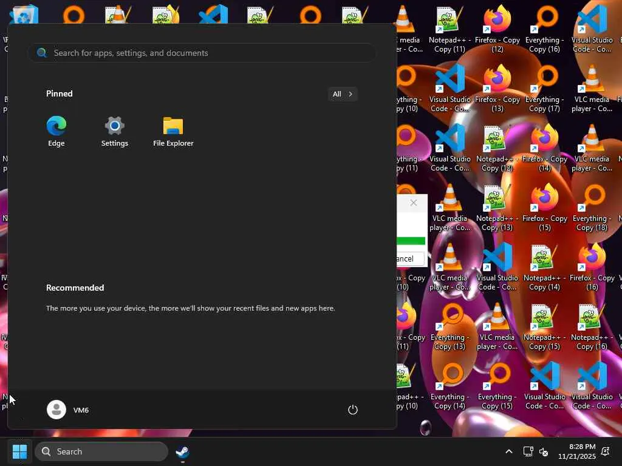This screenshot has height=466, width=622.
Task: Select Everything - Copy (13) desktop shortcut
Action: (449, 326)
